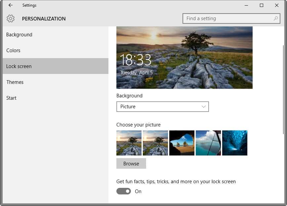Click the lock screen preview image
This screenshot has width=287, height=206.
(184, 57)
